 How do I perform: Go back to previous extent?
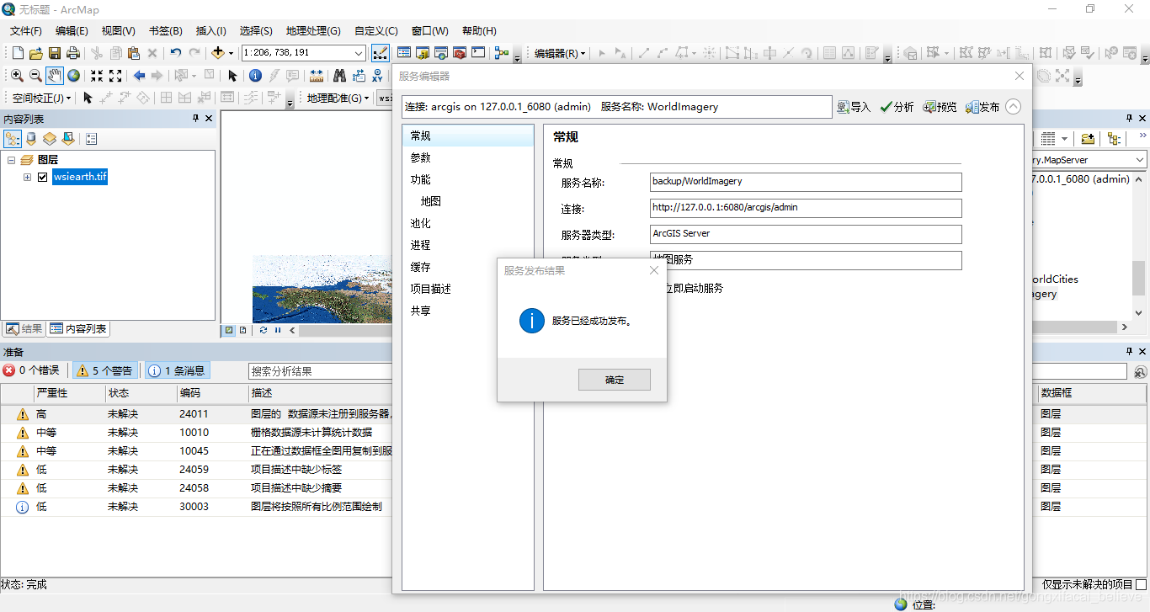tap(139, 76)
